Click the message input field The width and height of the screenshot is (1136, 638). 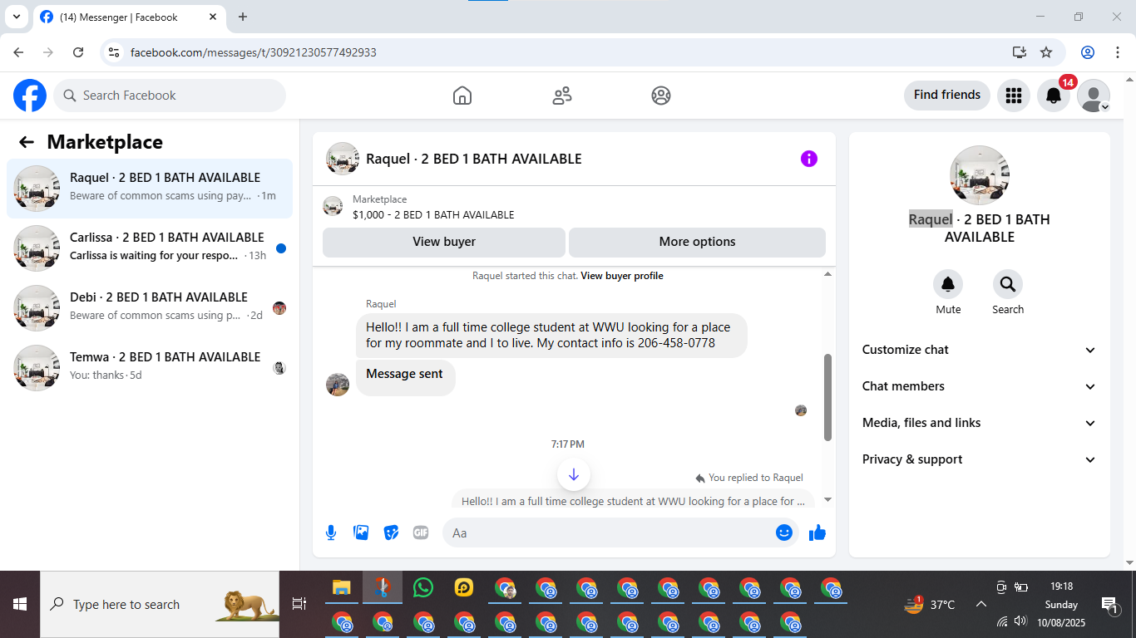coord(620,532)
